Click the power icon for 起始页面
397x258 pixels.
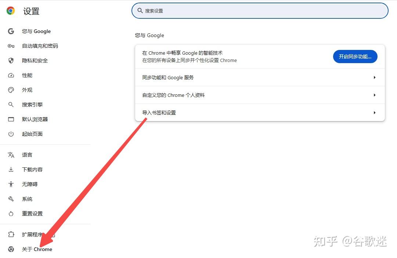11,134
